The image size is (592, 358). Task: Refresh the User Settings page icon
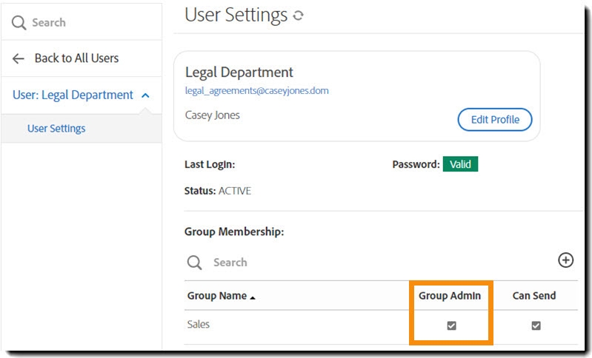pyautogui.click(x=299, y=16)
